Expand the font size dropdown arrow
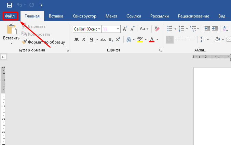The height and width of the screenshot is (145, 231). [x=118, y=29]
